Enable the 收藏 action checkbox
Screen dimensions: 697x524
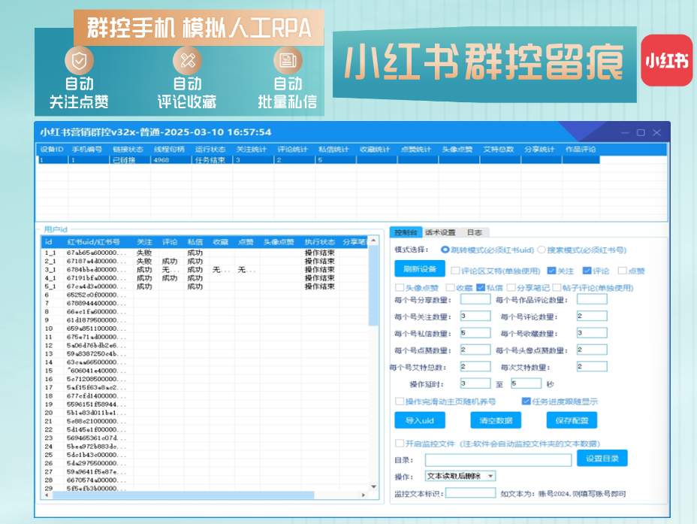click(451, 288)
